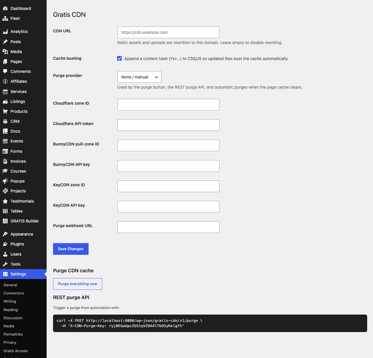
Task: Click the Products cart icon
Action: point(5,111)
